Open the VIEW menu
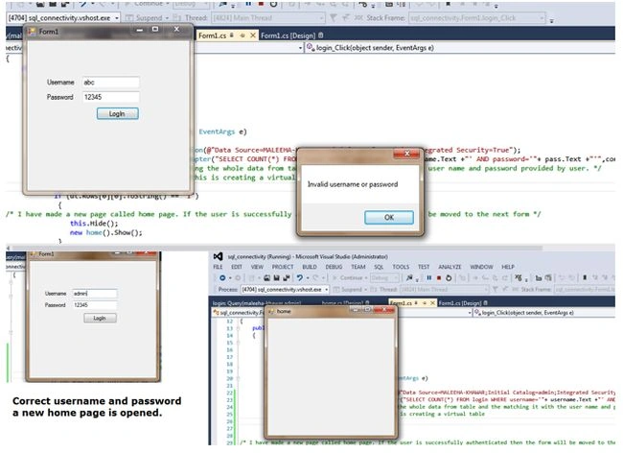Image resolution: width=623 pixels, height=453 pixels. [257, 267]
